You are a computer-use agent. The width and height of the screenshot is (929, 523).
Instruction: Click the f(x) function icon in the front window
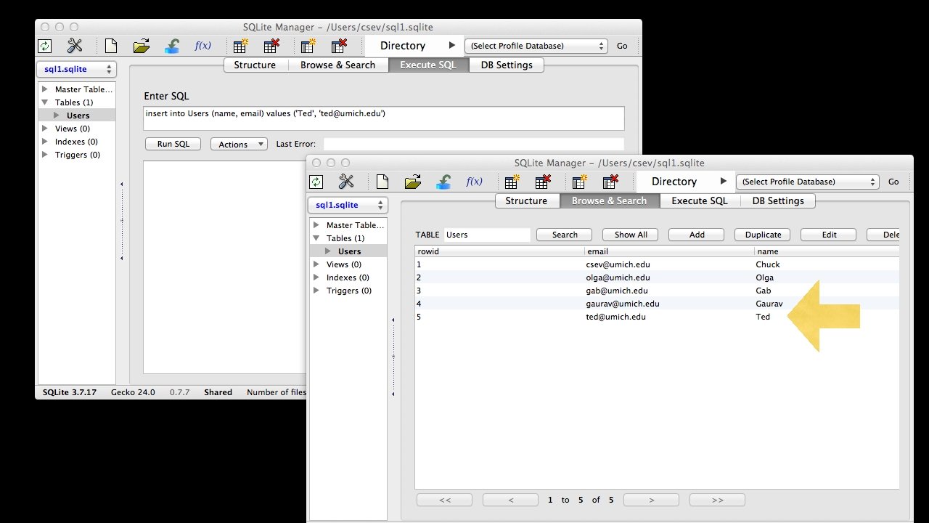click(x=474, y=181)
